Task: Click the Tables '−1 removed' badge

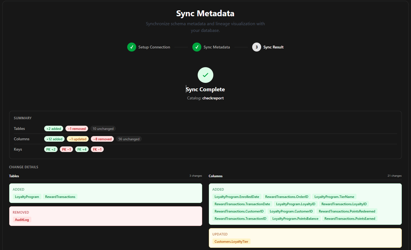Action: point(77,128)
